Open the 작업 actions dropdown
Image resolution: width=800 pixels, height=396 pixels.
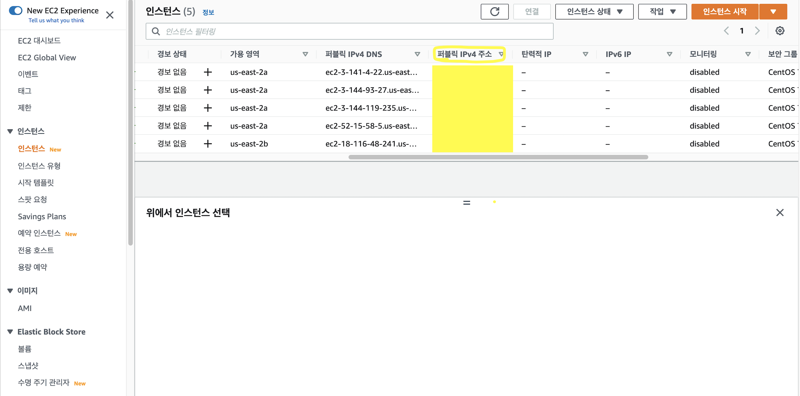click(x=662, y=12)
